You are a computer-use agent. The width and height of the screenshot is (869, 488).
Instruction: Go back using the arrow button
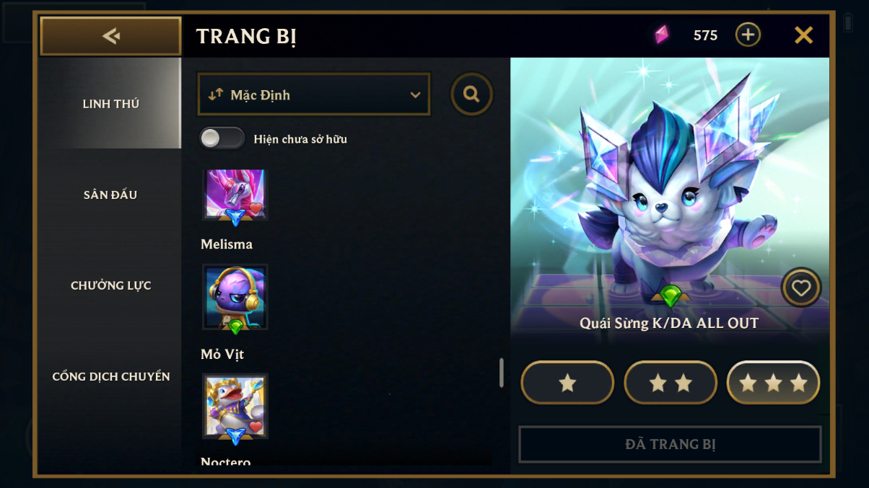[110, 35]
